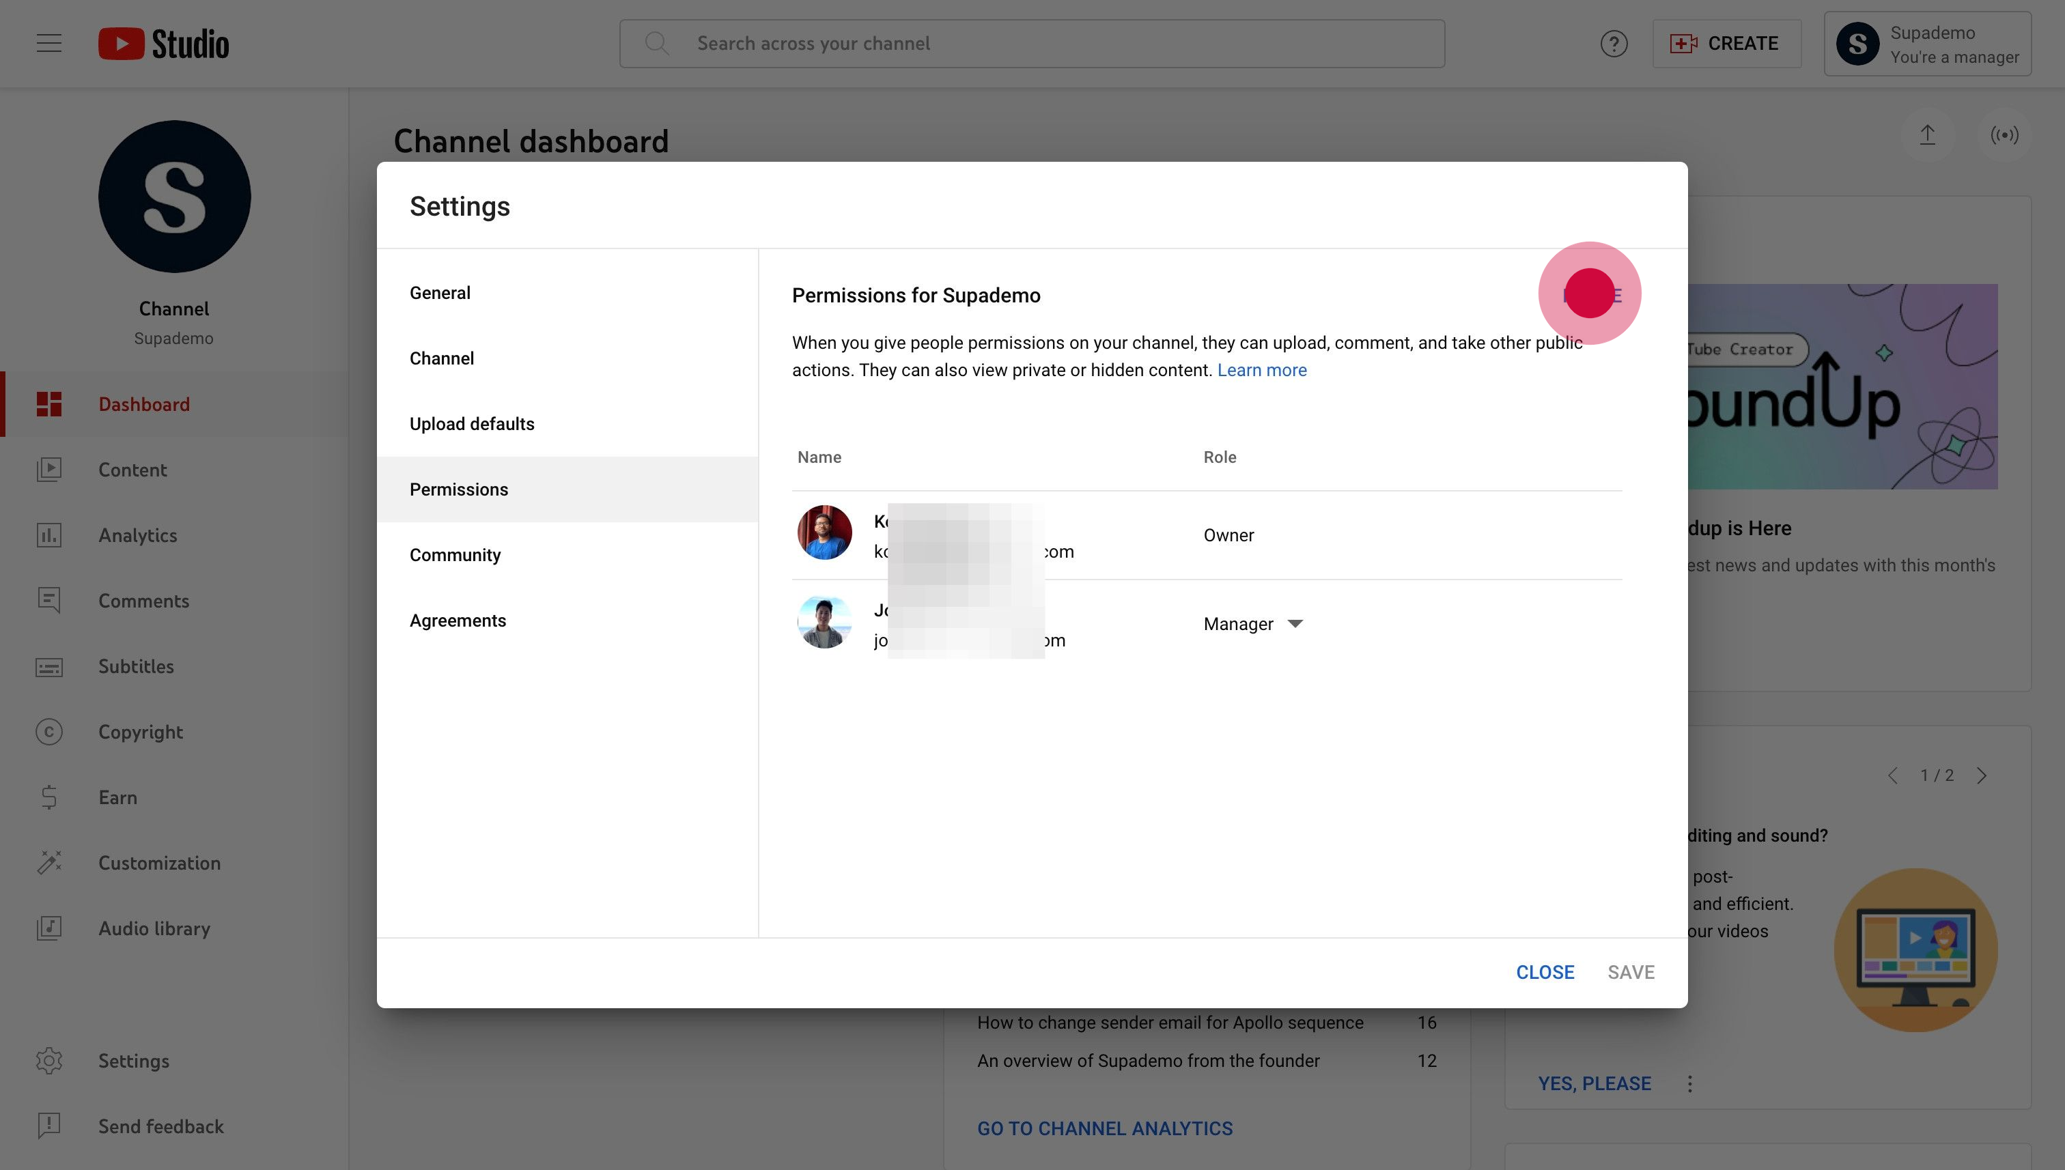Open the three-dot card options menu
The height and width of the screenshot is (1170, 2065).
click(x=1689, y=1083)
